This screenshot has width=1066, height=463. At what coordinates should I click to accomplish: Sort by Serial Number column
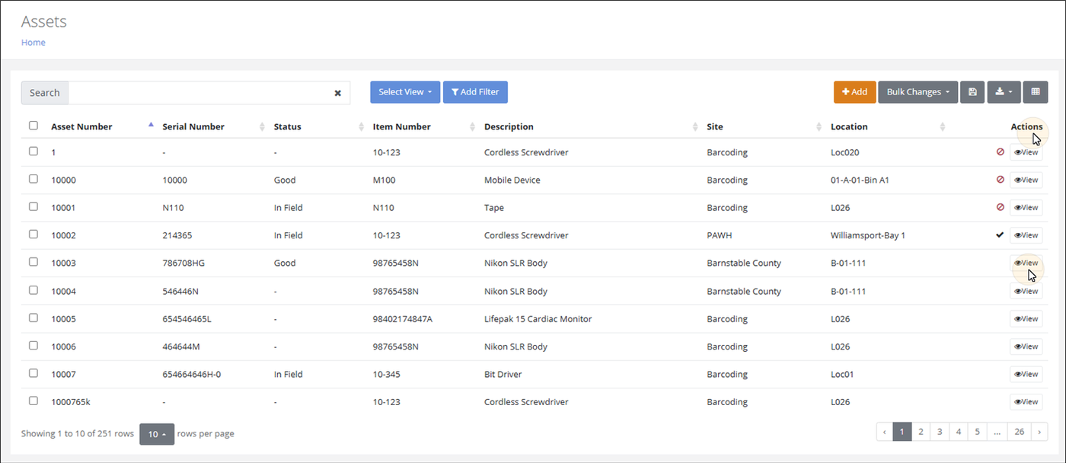tap(193, 126)
